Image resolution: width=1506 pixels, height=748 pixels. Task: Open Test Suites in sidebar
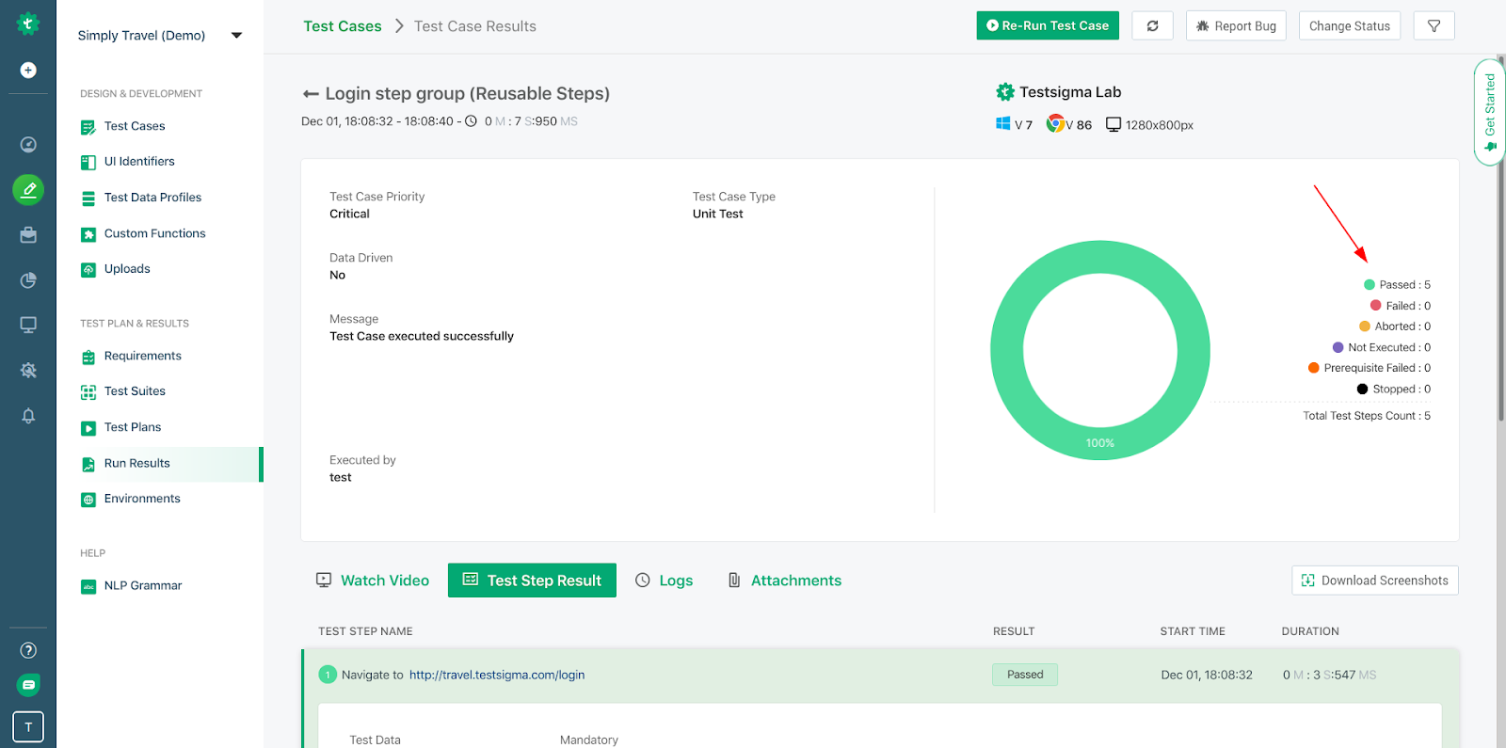pyautogui.click(x=135, y=391)
